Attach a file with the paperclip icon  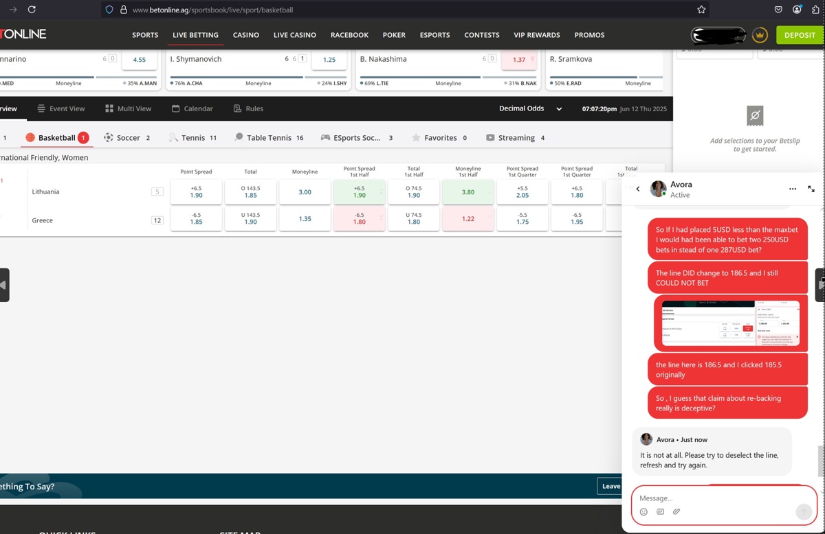pyautogui.click(x=676, y=511)
